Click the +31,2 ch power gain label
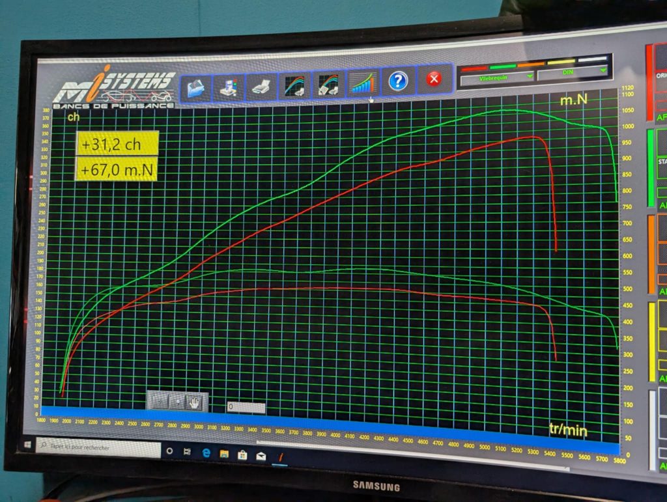667x502 pixels. point(117,143)
